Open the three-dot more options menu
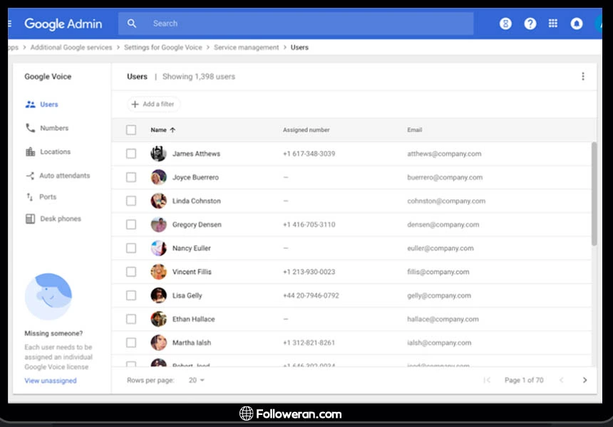The width and height of the screenshot is (613, 427). (x=582, y=77)
